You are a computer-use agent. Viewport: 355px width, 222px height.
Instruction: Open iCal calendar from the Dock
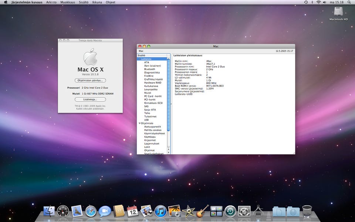click(x=132, y=211)
